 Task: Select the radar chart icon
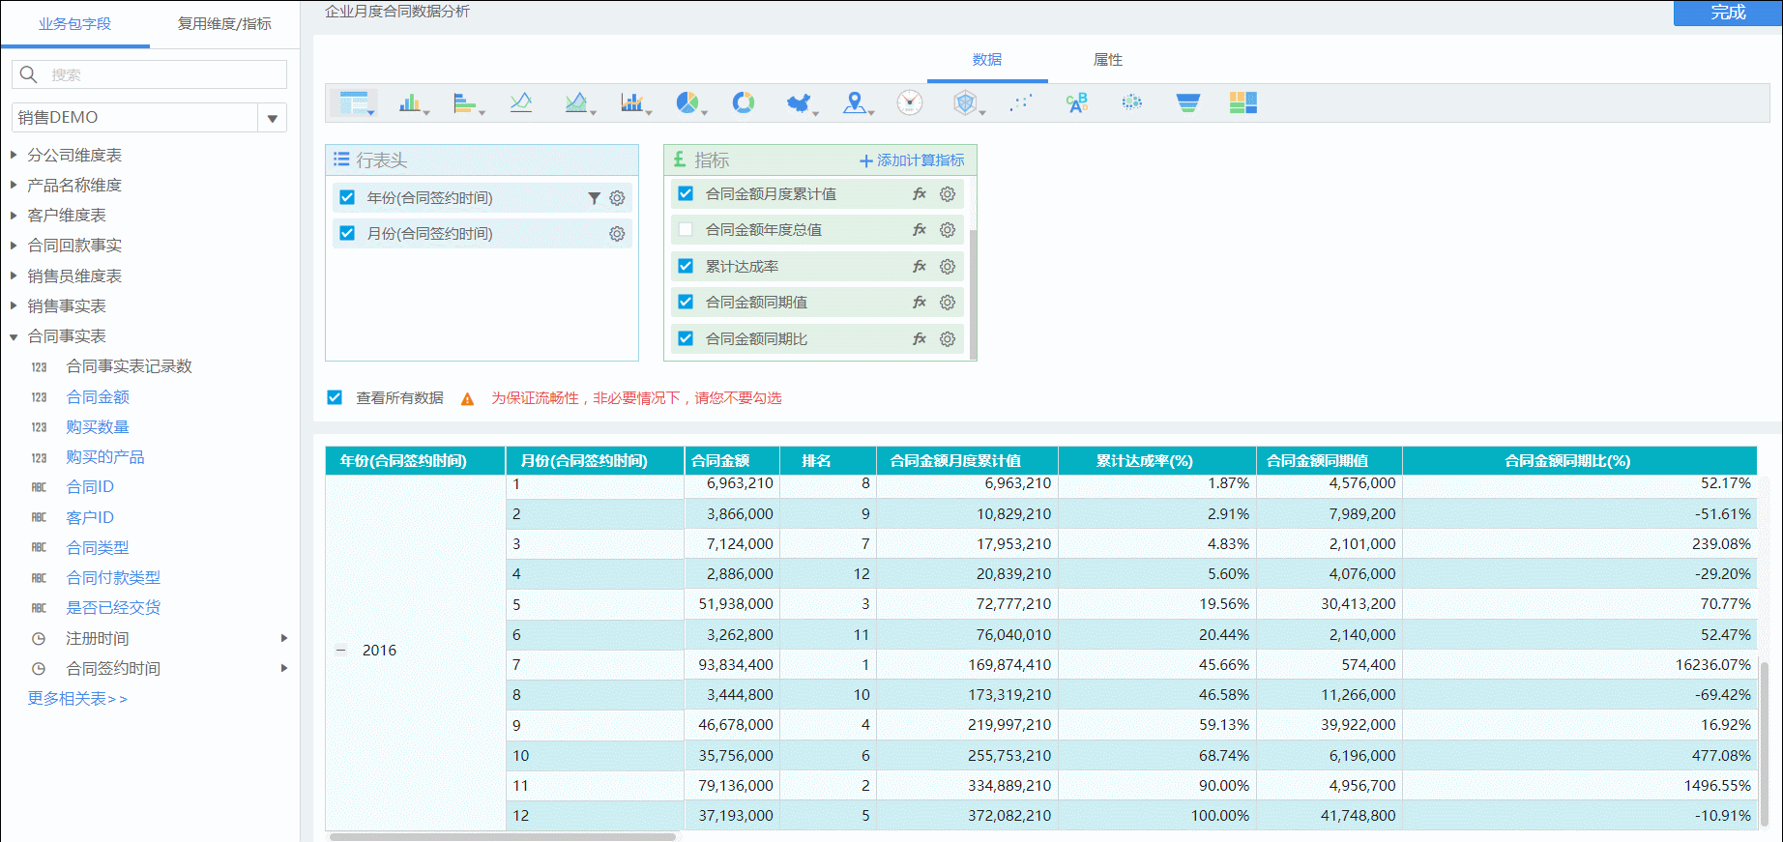point(966,102)
